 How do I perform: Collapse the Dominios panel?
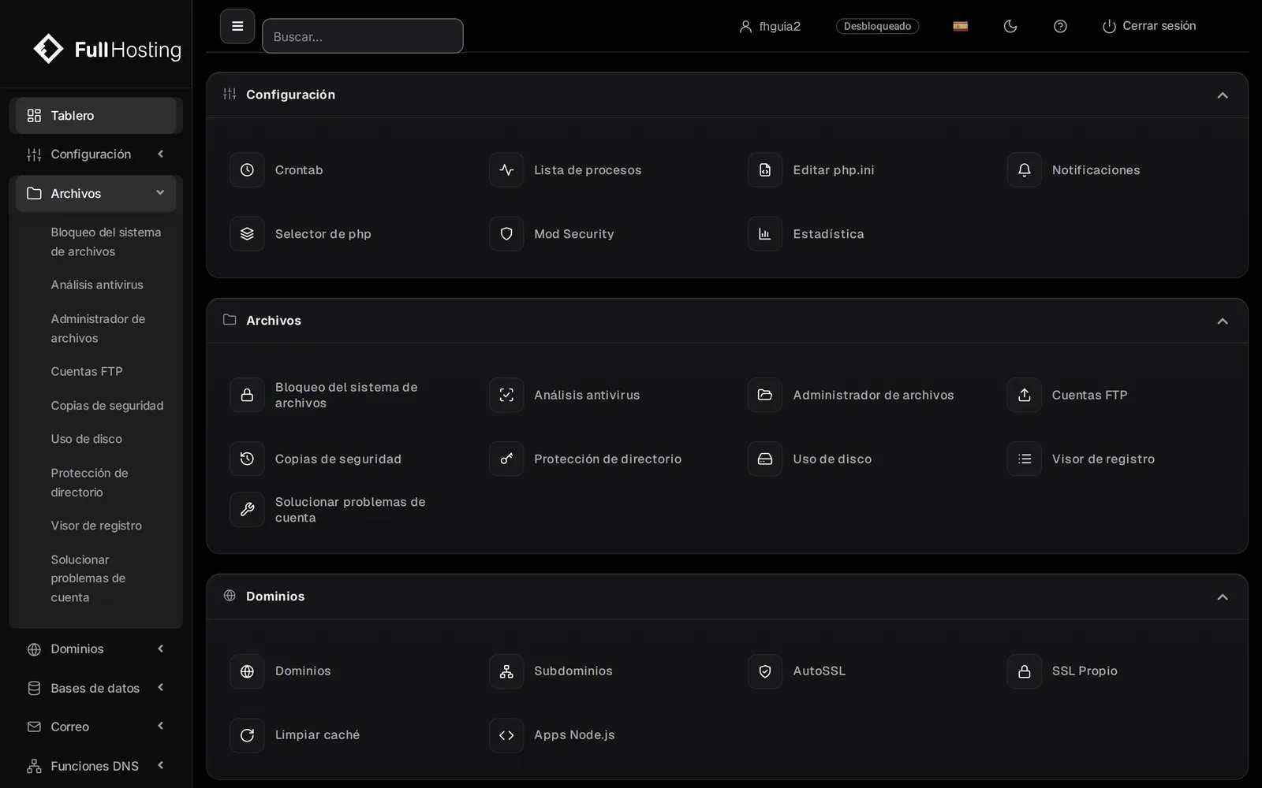[1223, 597]
